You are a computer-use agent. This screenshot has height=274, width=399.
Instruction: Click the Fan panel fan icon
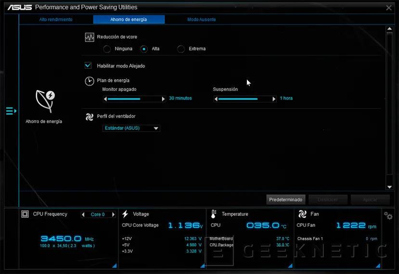click(x=302, y=214)
